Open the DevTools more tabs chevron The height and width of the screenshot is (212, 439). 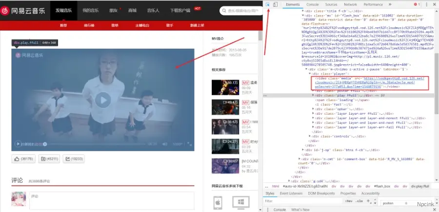(390, 4)
